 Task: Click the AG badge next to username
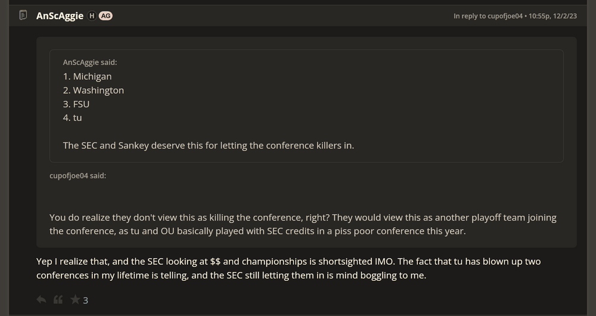[x=105, y=16]
